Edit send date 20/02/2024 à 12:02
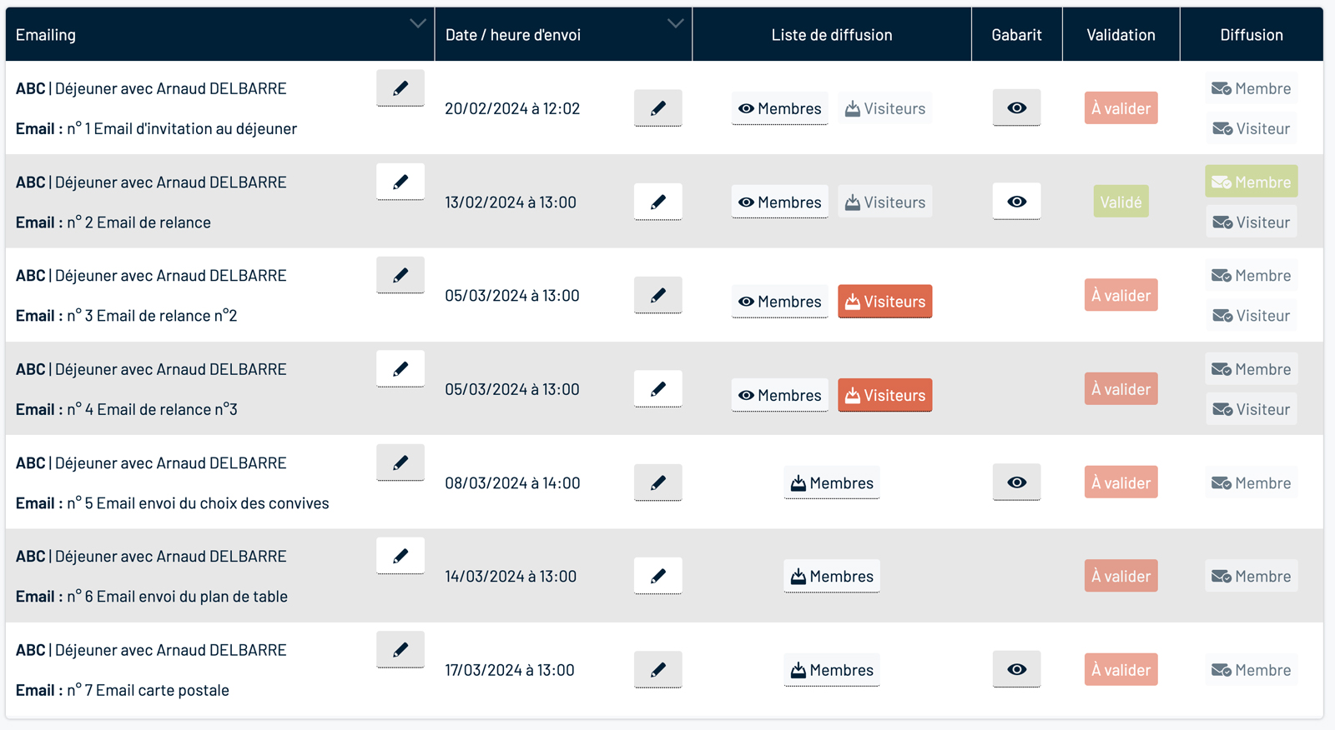This screenshot has width=1335, height=730. (657, 108)
